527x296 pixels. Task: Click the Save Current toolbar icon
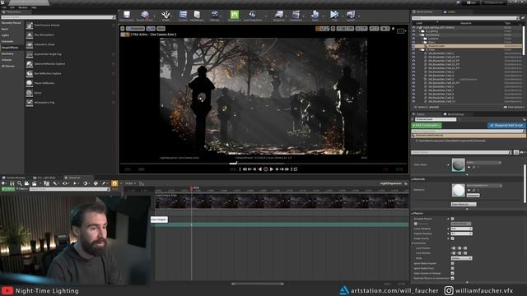[127, 15]
